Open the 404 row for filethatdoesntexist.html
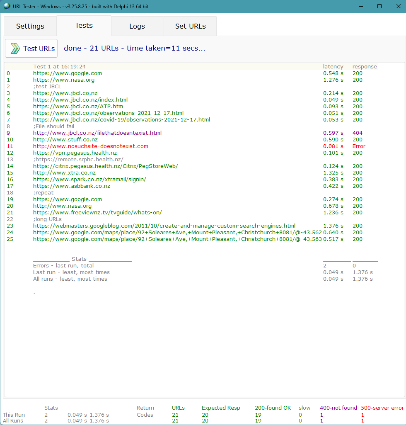The image size is (406, 425). 97,133
